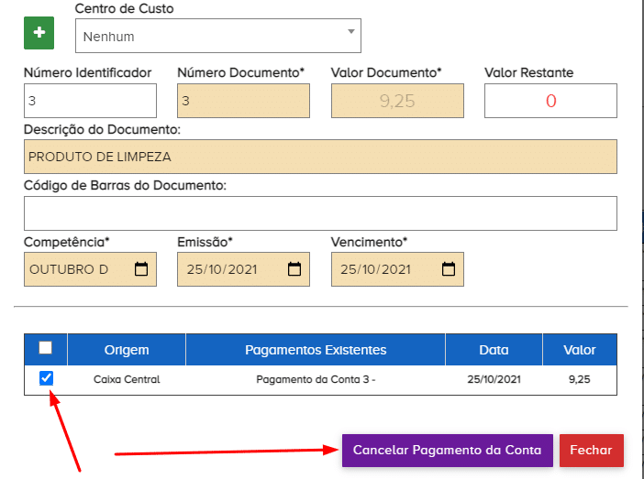
Task: Open calendar picker in Vencimento field
Action: pos(449,269)
